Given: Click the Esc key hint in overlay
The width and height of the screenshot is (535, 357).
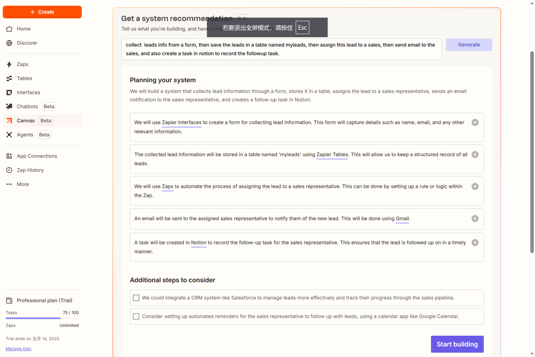Looking at the screenshot, I should (302, 28).
